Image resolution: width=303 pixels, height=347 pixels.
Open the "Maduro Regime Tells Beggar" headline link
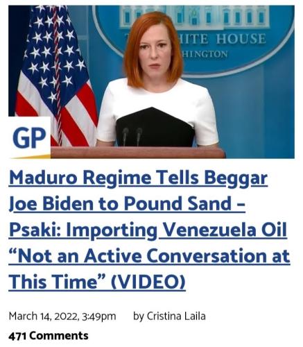pos(138,179)
